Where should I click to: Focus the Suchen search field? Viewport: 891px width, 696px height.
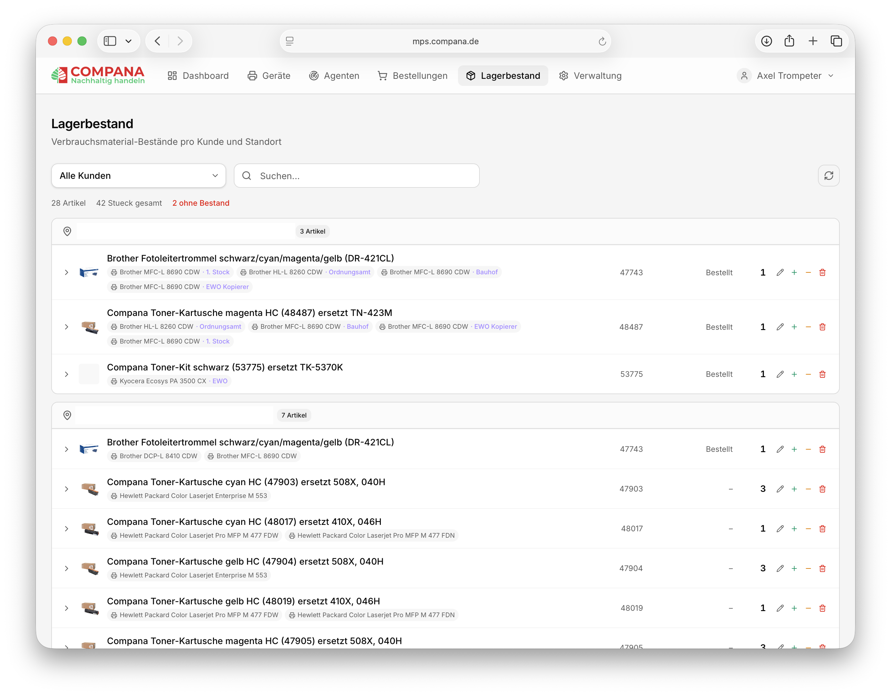[356, 176]
